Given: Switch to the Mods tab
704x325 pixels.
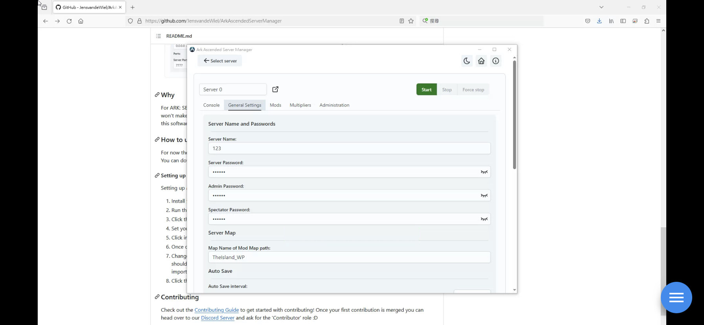Looking at the screenshot, I should (x=275, y=105).
